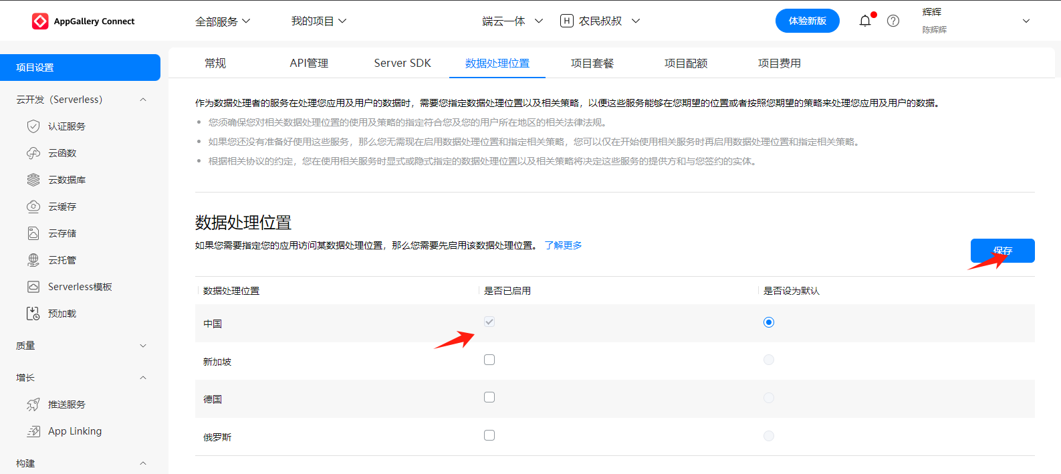Click the 数据处理位置 column header
1061x474 pixels.
point(231,291)
